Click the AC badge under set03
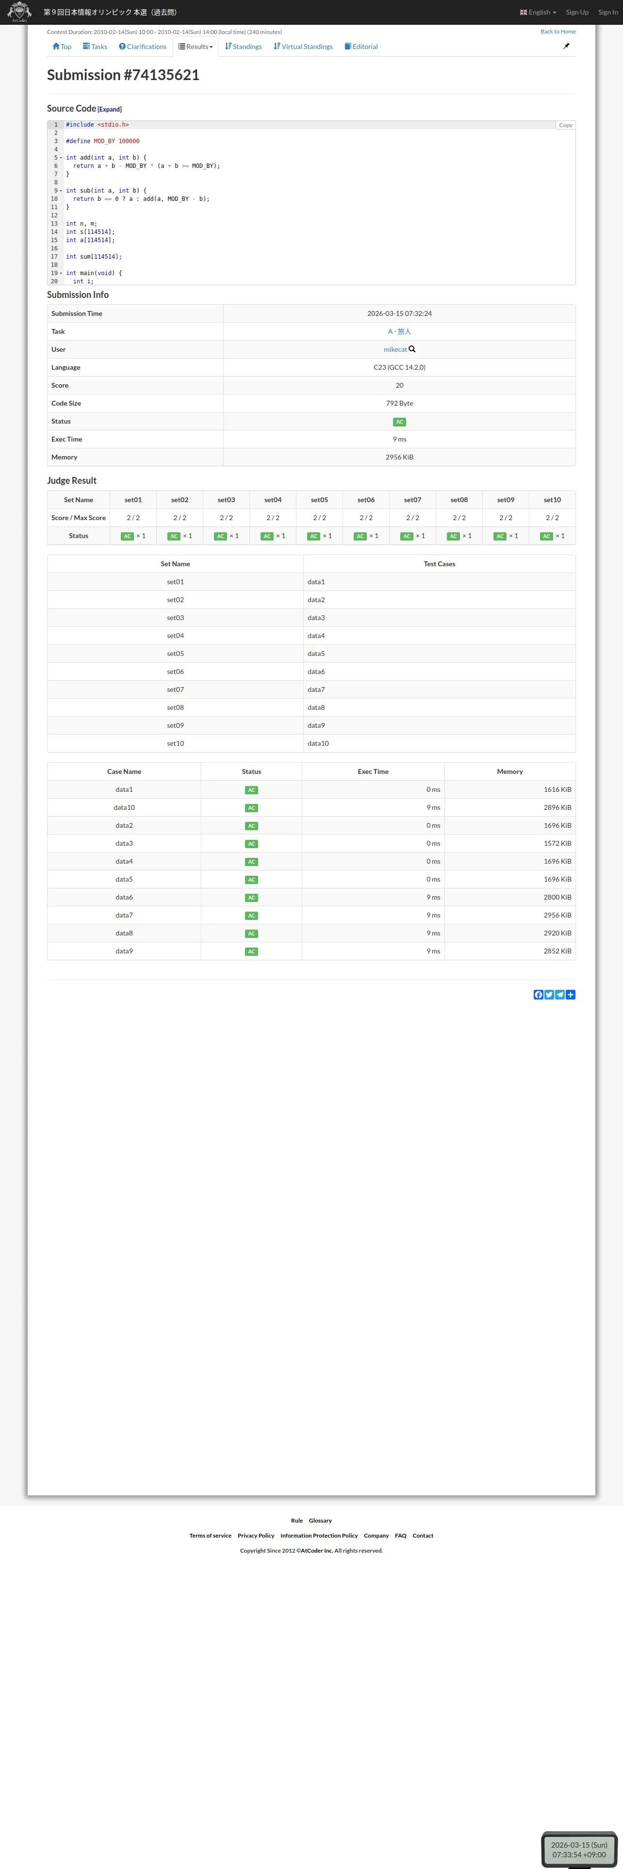The width and height of the screenshot is (623, 1869). [x=220, y=536]
